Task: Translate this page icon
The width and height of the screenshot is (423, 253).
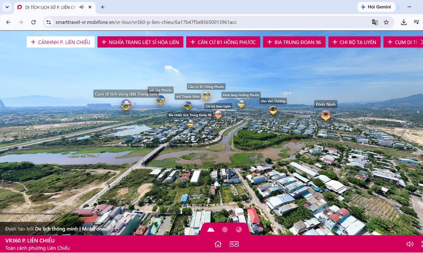Action: click(375, 22)
